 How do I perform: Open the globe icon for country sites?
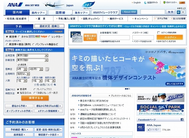tap(145, 3)
